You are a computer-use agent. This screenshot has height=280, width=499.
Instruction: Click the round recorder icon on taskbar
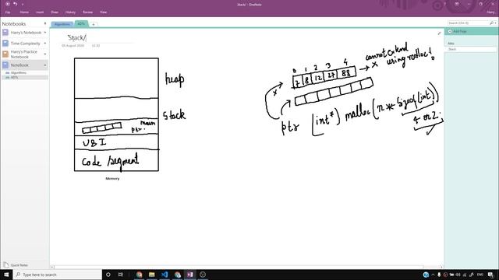coord(203,275)
